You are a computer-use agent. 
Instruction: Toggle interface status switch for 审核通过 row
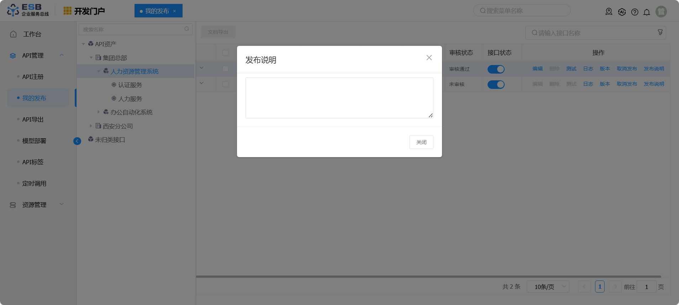(496, 69)
